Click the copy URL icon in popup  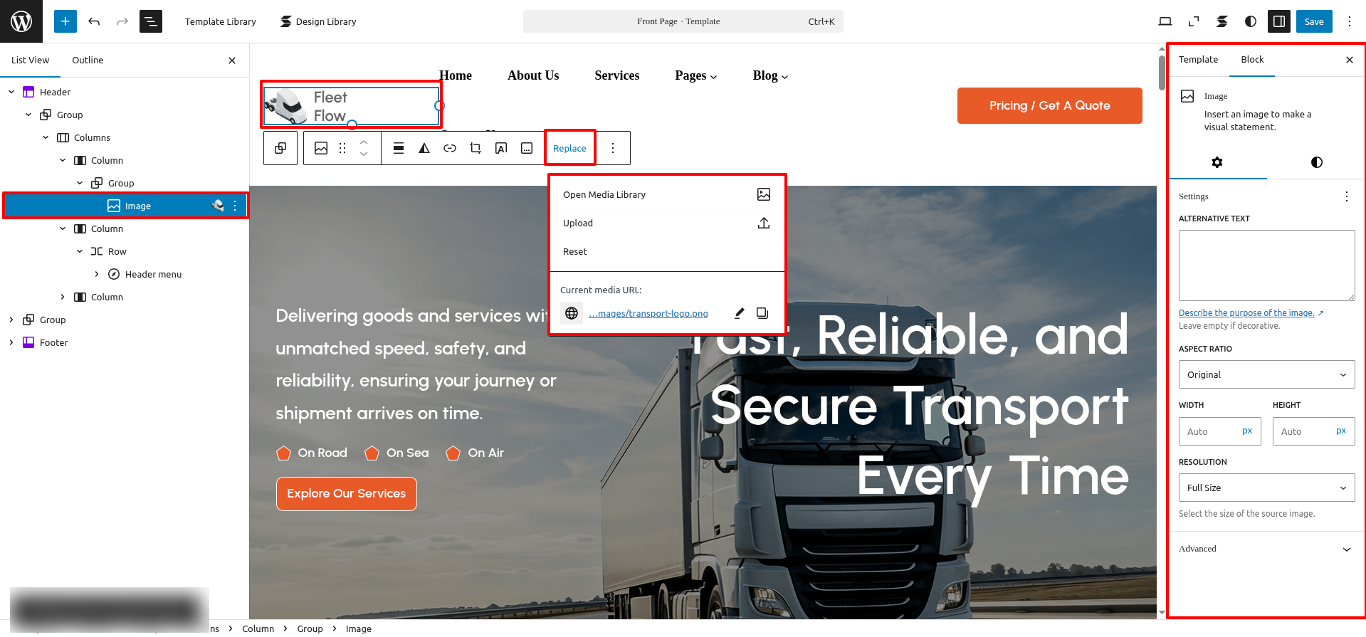(762, 313)
